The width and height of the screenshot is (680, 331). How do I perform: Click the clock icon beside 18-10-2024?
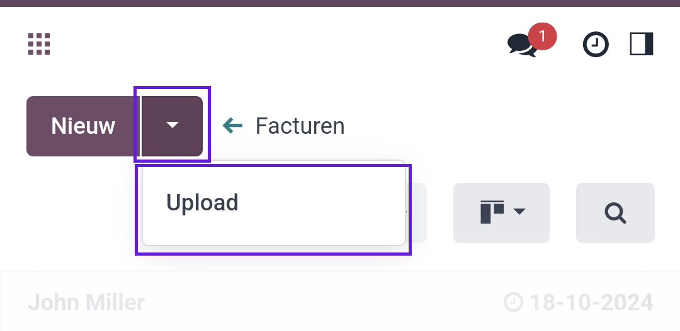pyautogui.click(x=514, y=302)
